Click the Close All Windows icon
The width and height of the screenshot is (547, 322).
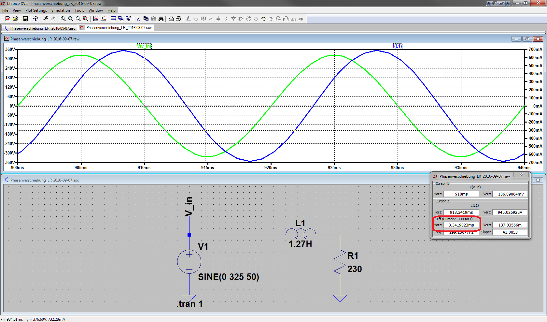[128, 19]
